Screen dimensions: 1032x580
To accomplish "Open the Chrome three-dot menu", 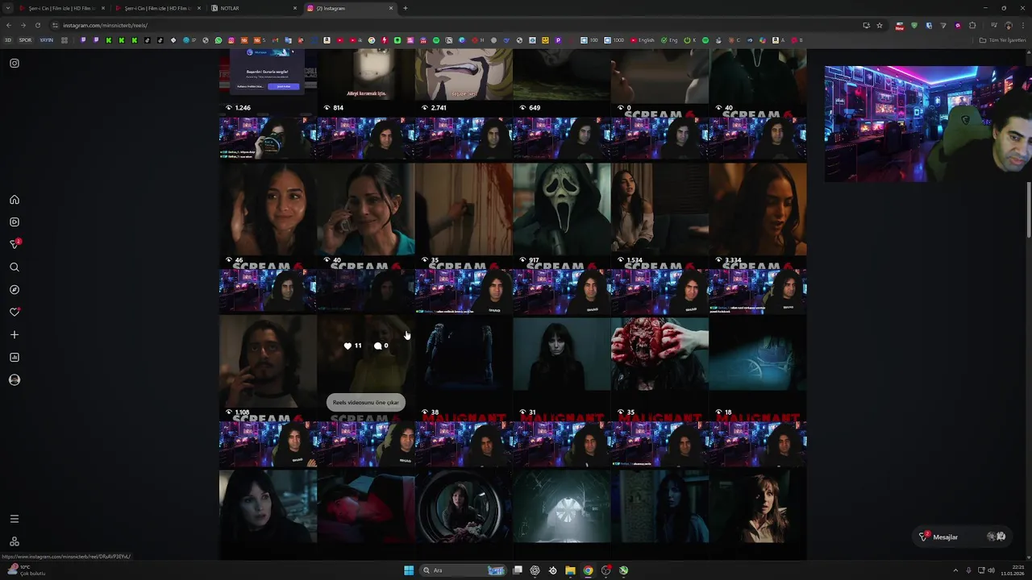I will click(1023, 25).
